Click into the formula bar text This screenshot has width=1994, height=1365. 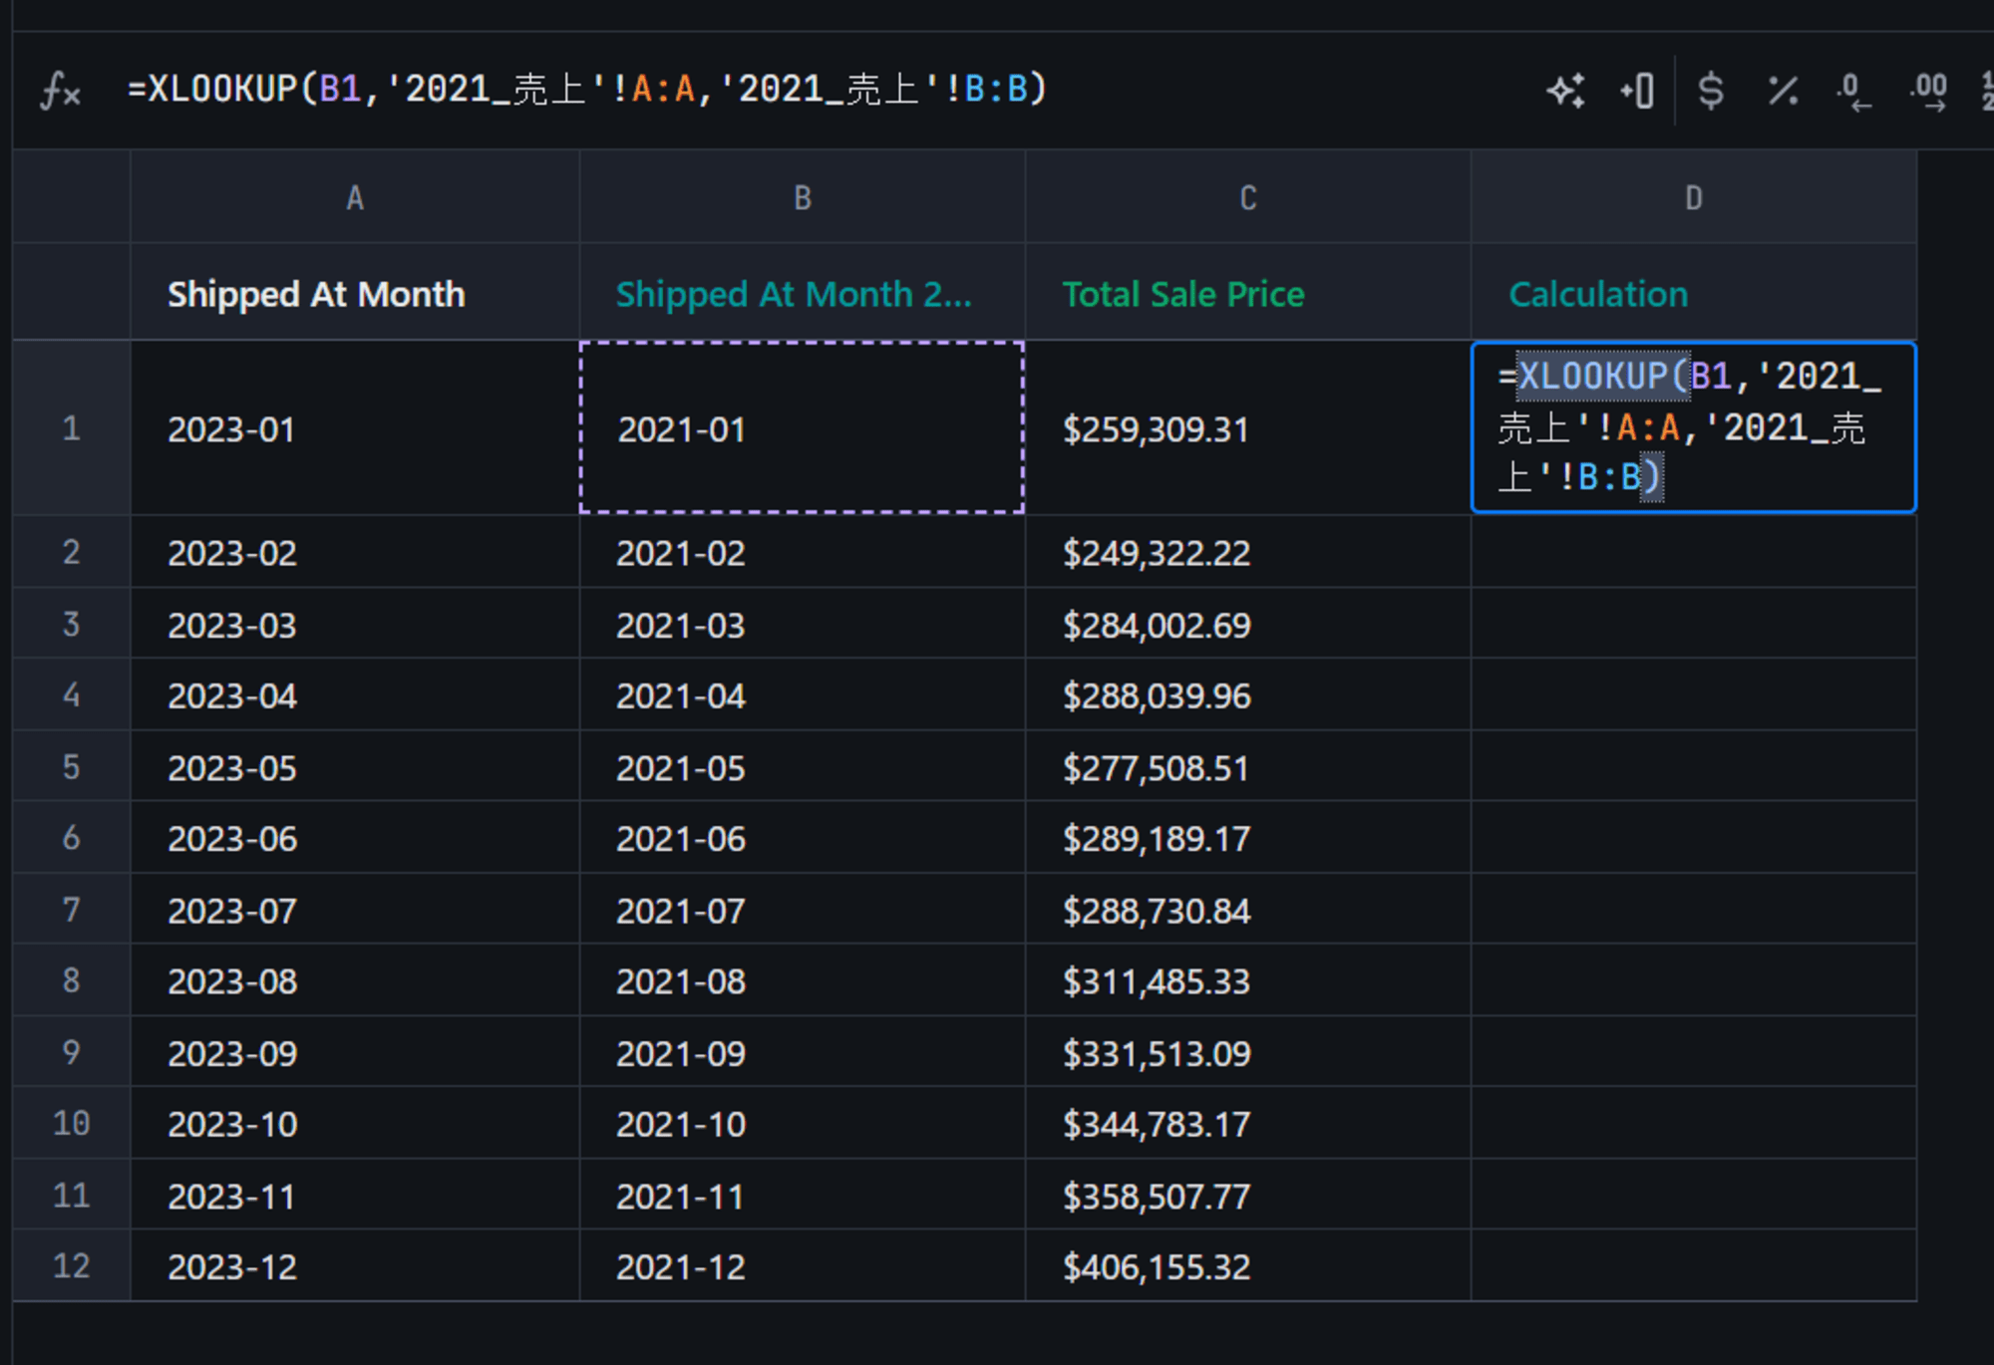pos(587,90)
